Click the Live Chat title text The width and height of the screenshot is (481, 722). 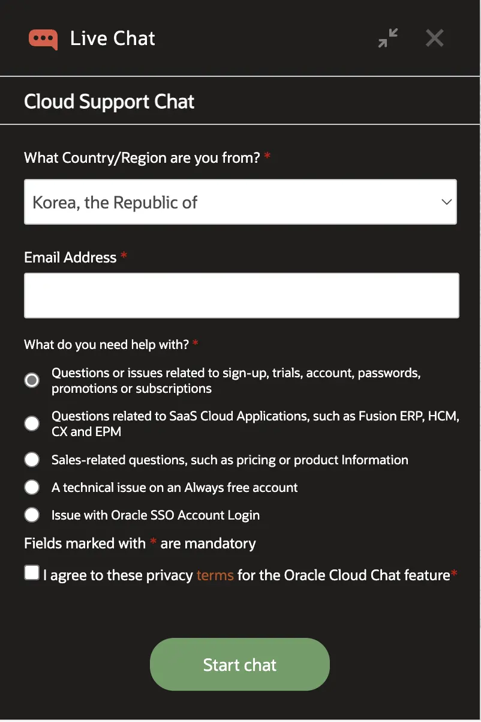pyautogui.click(x=112, y=38)
